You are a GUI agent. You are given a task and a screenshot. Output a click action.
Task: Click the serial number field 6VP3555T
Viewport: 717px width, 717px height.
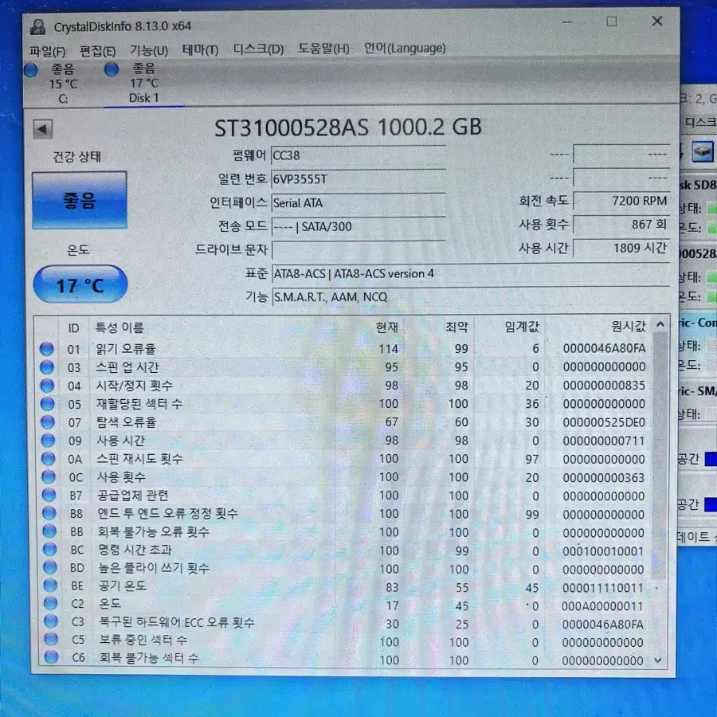point(358,179)
